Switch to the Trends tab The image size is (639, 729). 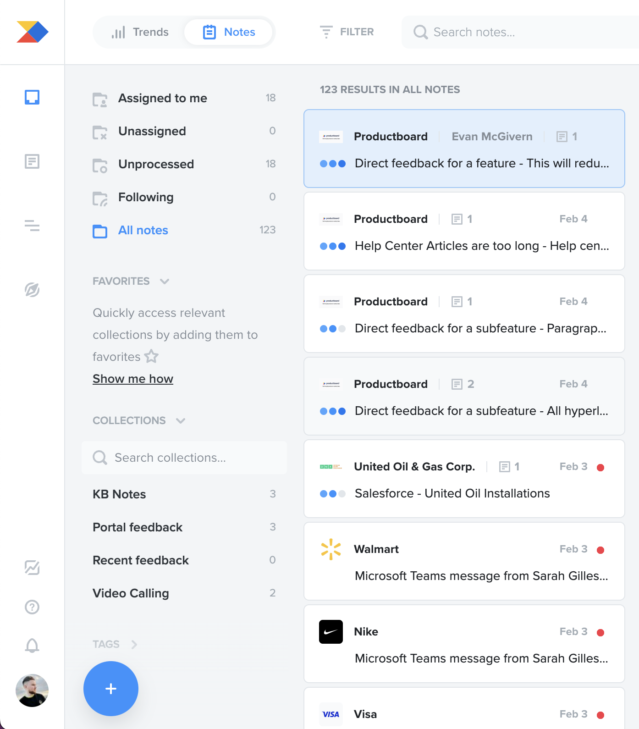point(140,32)
